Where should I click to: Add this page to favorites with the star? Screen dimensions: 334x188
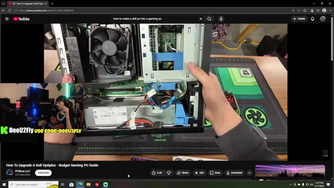298,10
